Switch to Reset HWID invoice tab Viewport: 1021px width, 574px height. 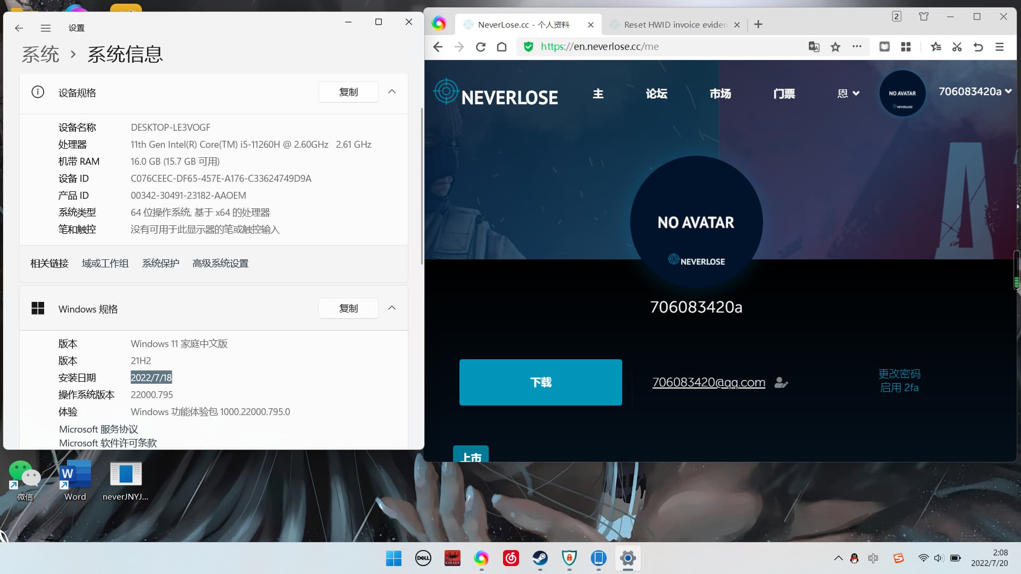pyautogui.click(x=674, y=24)
